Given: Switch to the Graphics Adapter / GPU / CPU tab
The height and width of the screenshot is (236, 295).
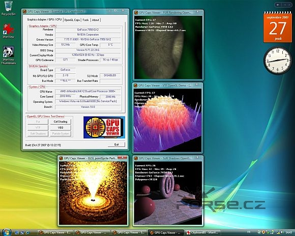Looking at the screenshot, I should click(x=44, y=19).
